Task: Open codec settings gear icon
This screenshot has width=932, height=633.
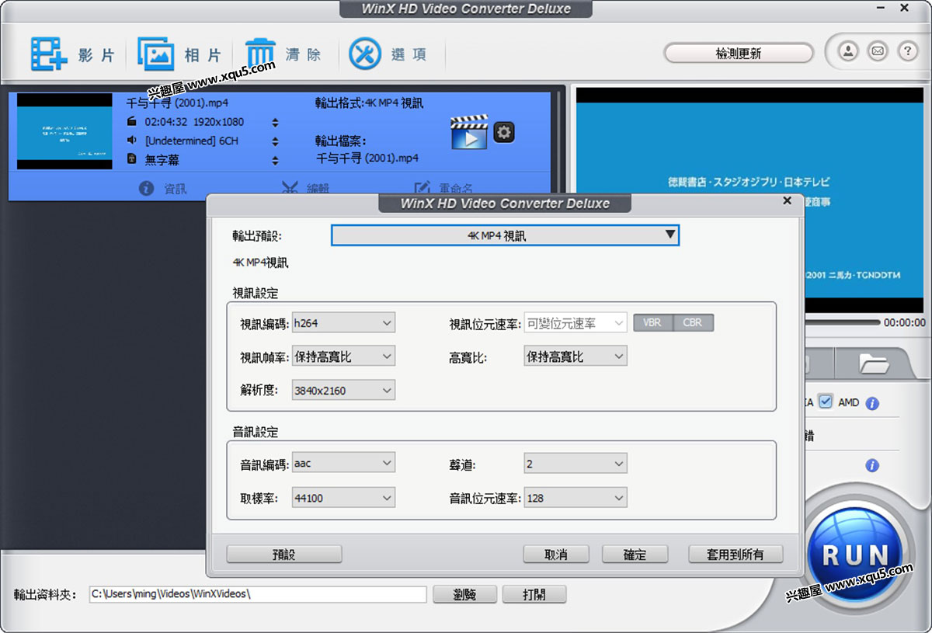Action: click(504, 132)
